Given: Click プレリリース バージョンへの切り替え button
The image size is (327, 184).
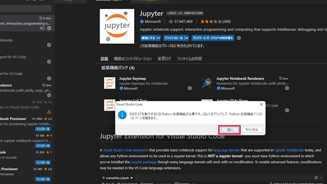Looking at the screenshot, I should coord(213,38).
